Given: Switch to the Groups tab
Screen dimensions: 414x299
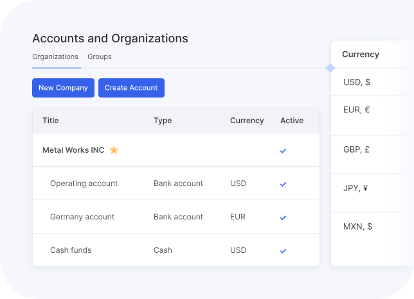Looking at the screenshot, I should click(x=100, y=56).
